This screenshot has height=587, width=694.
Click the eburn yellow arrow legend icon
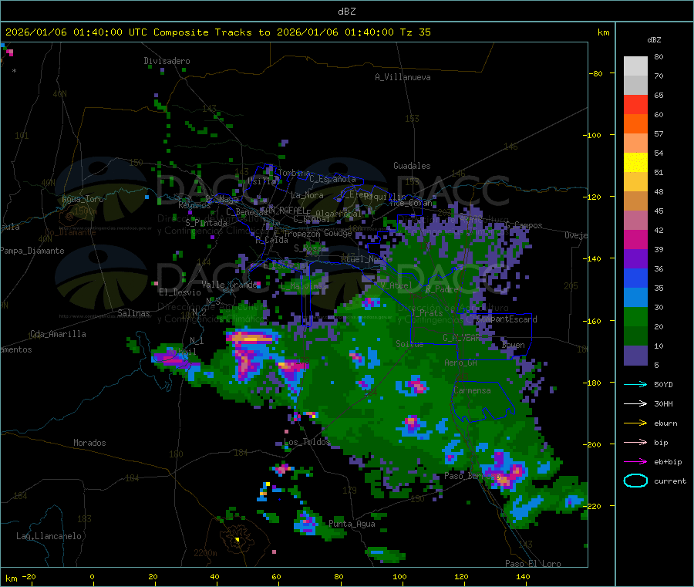pos(635,423)
